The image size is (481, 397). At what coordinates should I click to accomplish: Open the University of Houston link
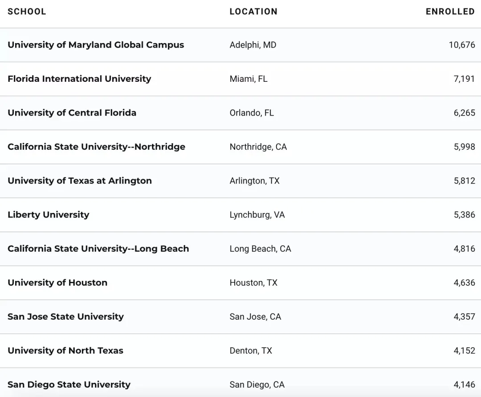point(57,283)
